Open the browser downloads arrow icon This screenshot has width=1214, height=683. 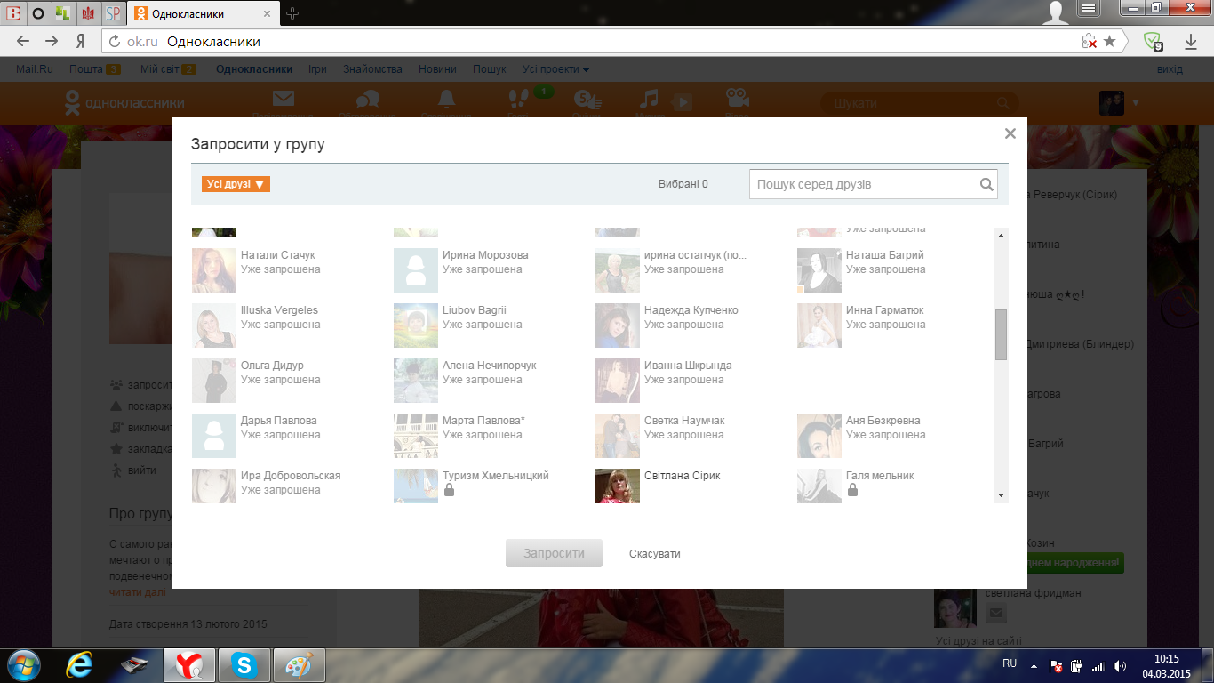tap(1191, 42)
